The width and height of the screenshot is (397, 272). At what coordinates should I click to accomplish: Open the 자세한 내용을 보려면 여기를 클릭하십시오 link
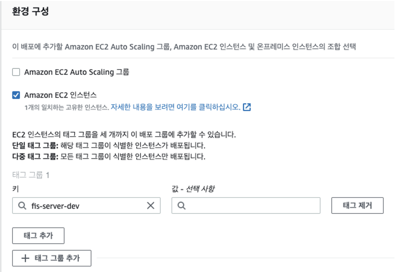point(175,107)
